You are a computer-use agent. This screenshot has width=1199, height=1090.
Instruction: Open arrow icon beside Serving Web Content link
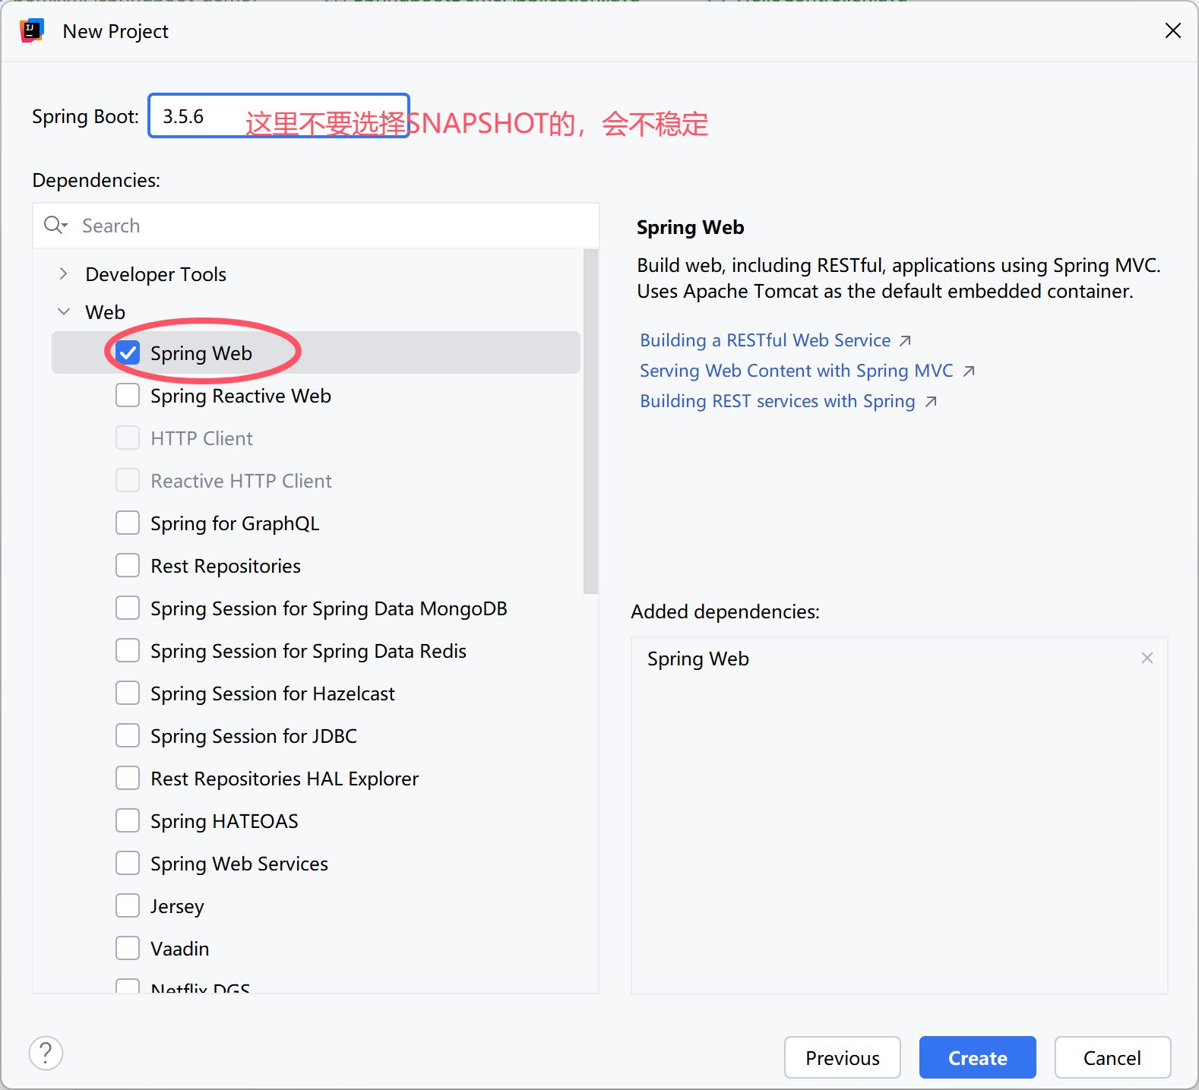coord(968,371)
